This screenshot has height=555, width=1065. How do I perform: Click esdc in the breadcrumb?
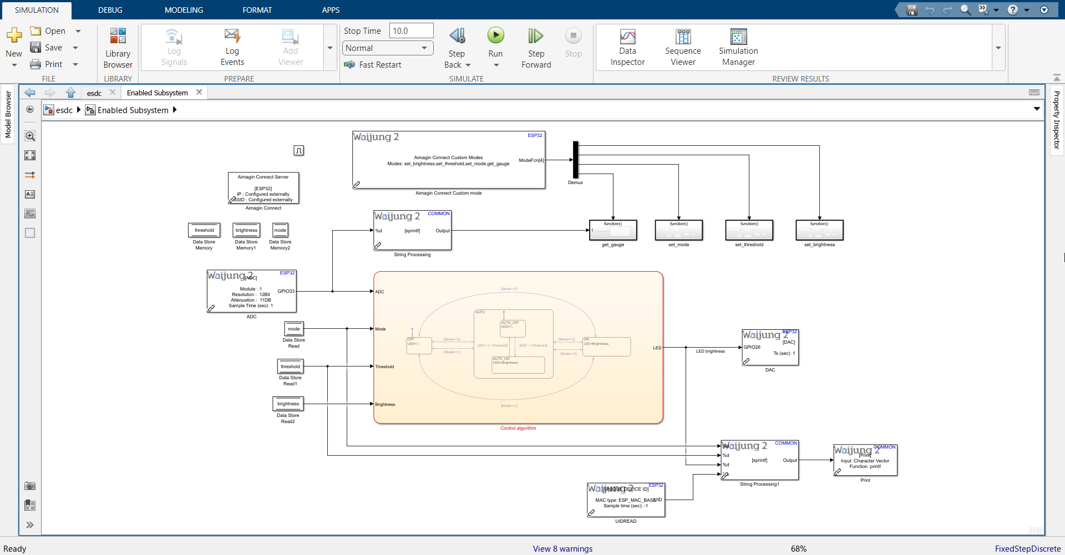(64, 110)
